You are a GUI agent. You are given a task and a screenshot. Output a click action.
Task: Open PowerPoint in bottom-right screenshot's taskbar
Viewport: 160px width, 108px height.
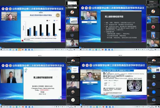tap(103, 107)
